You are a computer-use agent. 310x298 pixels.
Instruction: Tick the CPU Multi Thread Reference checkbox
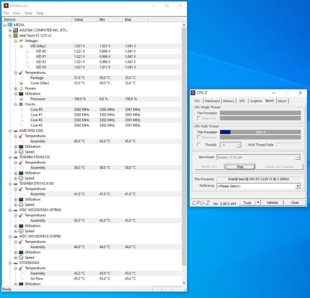[x=199, y=137]
